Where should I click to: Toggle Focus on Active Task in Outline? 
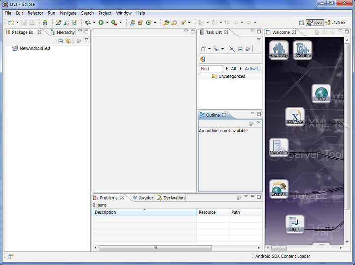coord(251,123)
